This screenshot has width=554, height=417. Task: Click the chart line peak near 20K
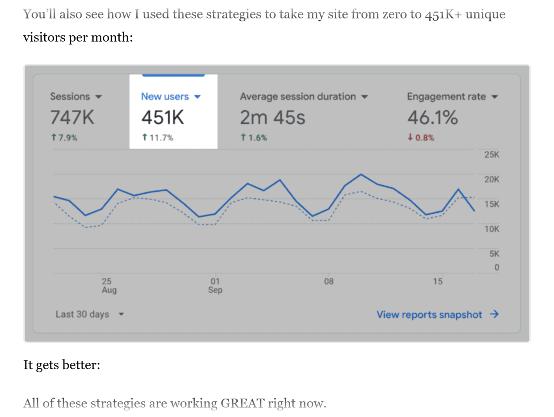pos(361,174)
